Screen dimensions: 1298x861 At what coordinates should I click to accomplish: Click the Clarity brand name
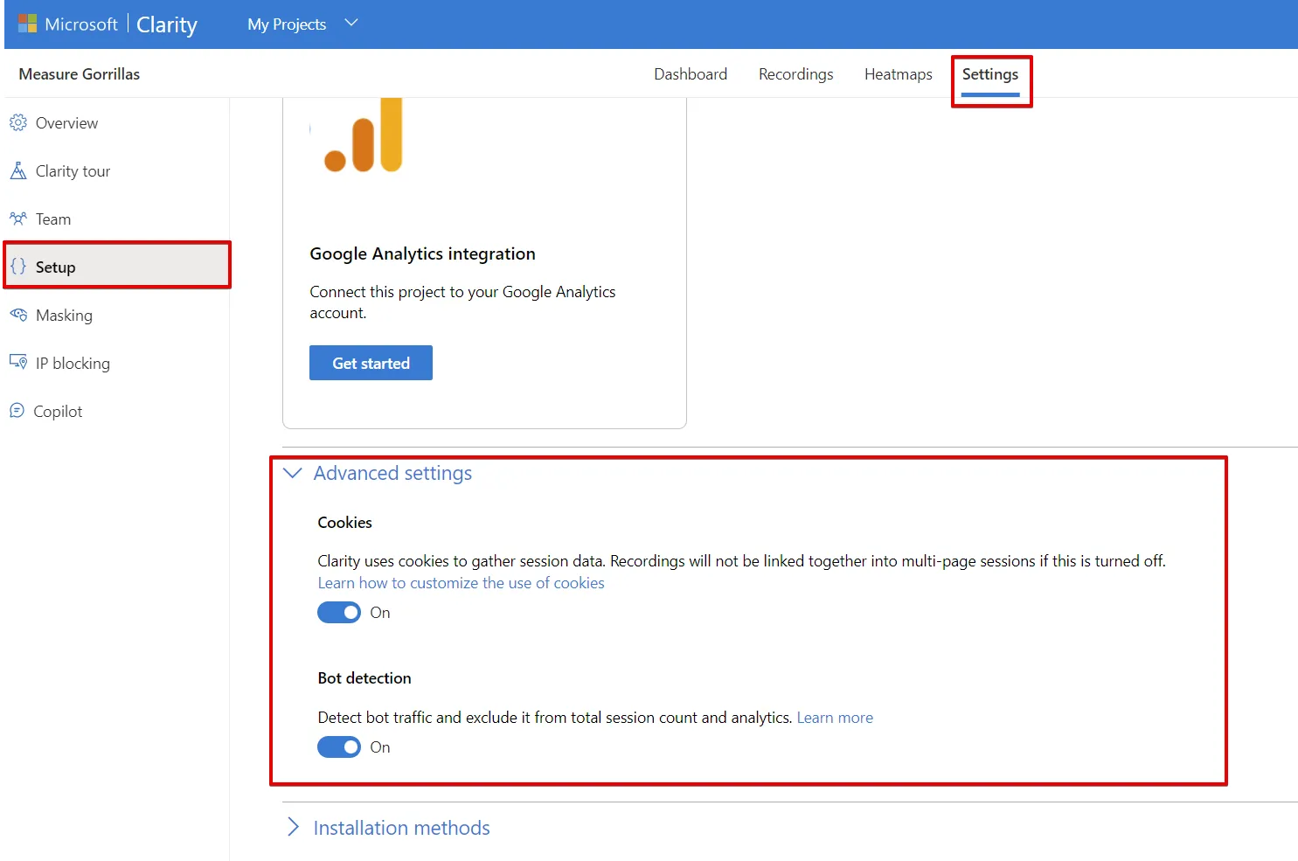coord(167,24)
